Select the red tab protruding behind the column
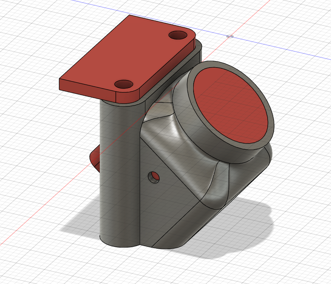 (95, 158)
